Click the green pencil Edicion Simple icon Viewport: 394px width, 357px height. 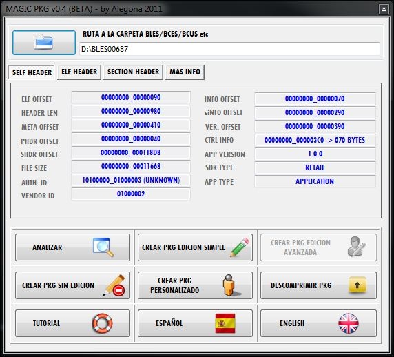point(240,247)
